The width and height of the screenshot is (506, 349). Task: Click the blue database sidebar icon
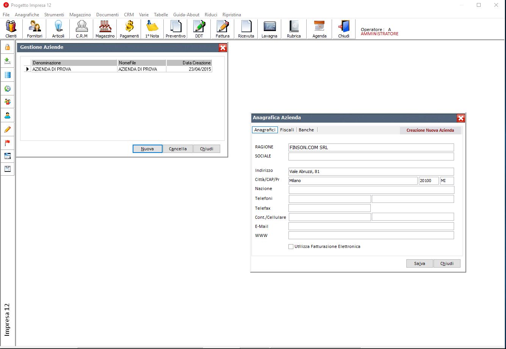coord(8,75)
